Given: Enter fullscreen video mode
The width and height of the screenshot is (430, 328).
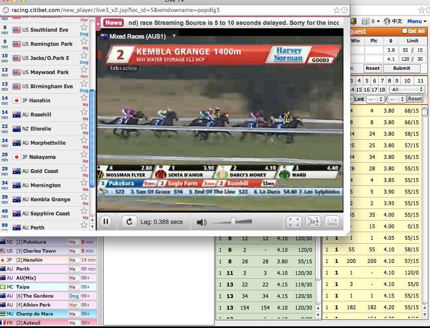Looking at the screenshot, I should pos(294,221).
